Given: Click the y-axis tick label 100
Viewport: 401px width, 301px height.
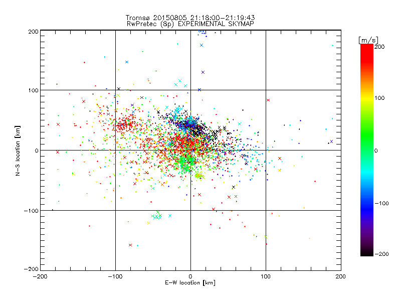Looking at the screenshot, I should tap(33, 90).
